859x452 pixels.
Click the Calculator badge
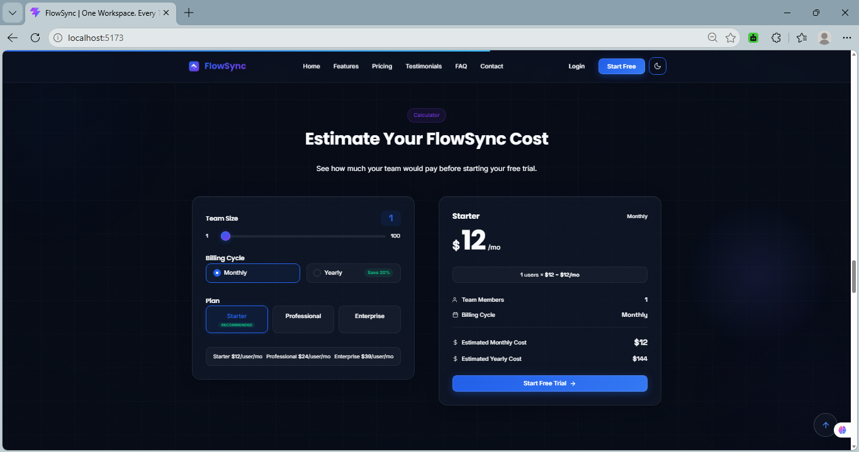tap(427, 115)
